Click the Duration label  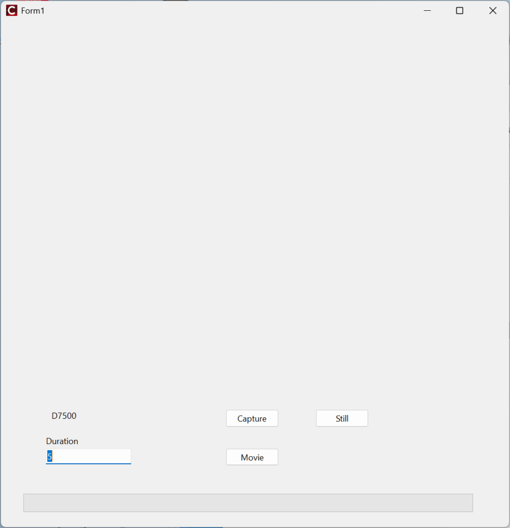coord(62,441)
